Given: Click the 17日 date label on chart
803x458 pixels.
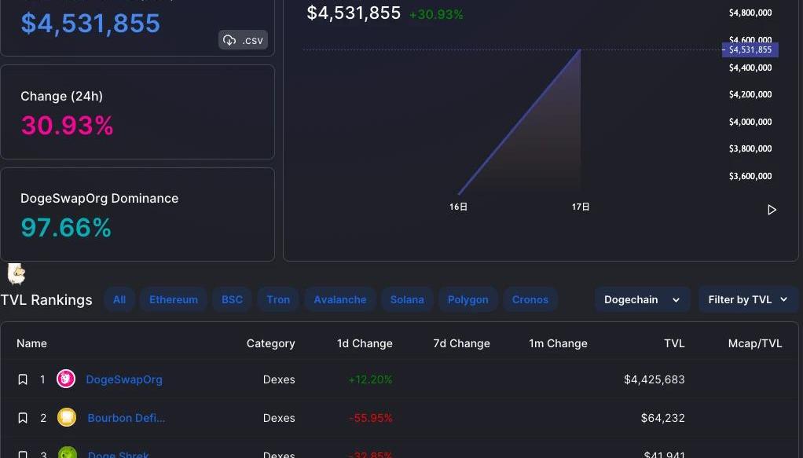Looking at the screenshot, I should click(581, 207).
